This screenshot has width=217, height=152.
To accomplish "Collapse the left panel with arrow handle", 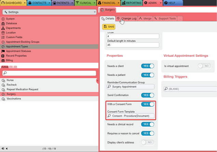I will point(97,81).
